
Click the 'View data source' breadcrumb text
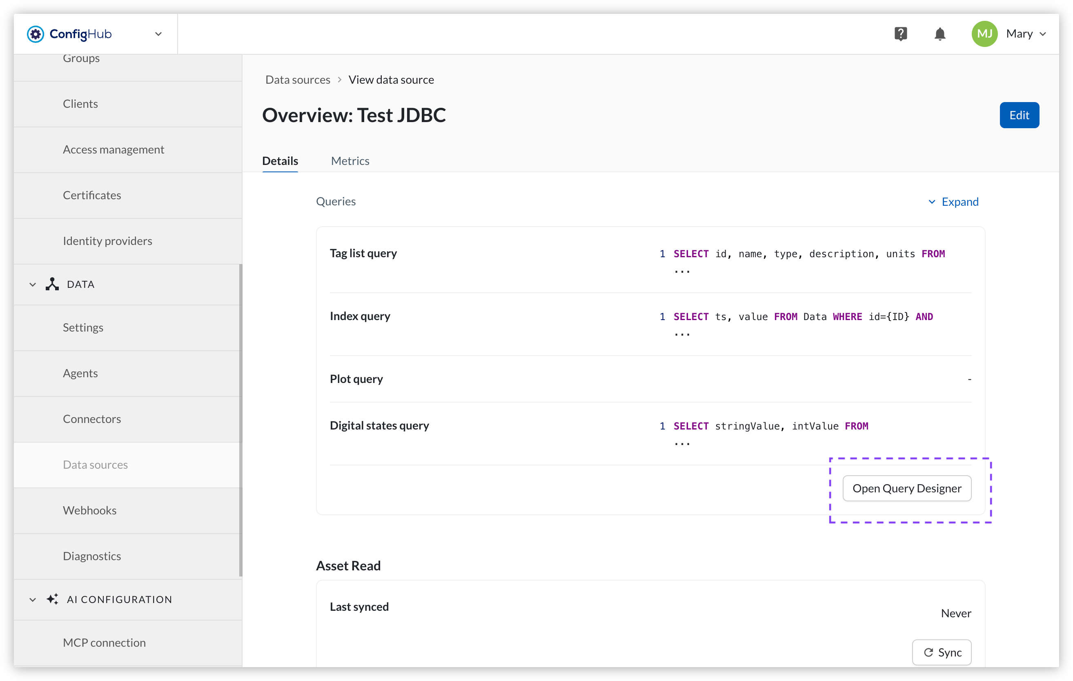(391, 79)
